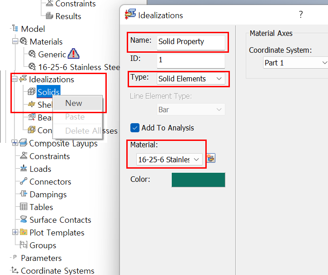Click the Connectors icon in tree

(x=24, y=182)
